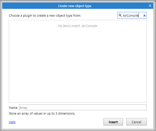This screenshot has height=131, width=156.
Task: Click the lower blank part of plugin list
Action: tap(77, 85)
